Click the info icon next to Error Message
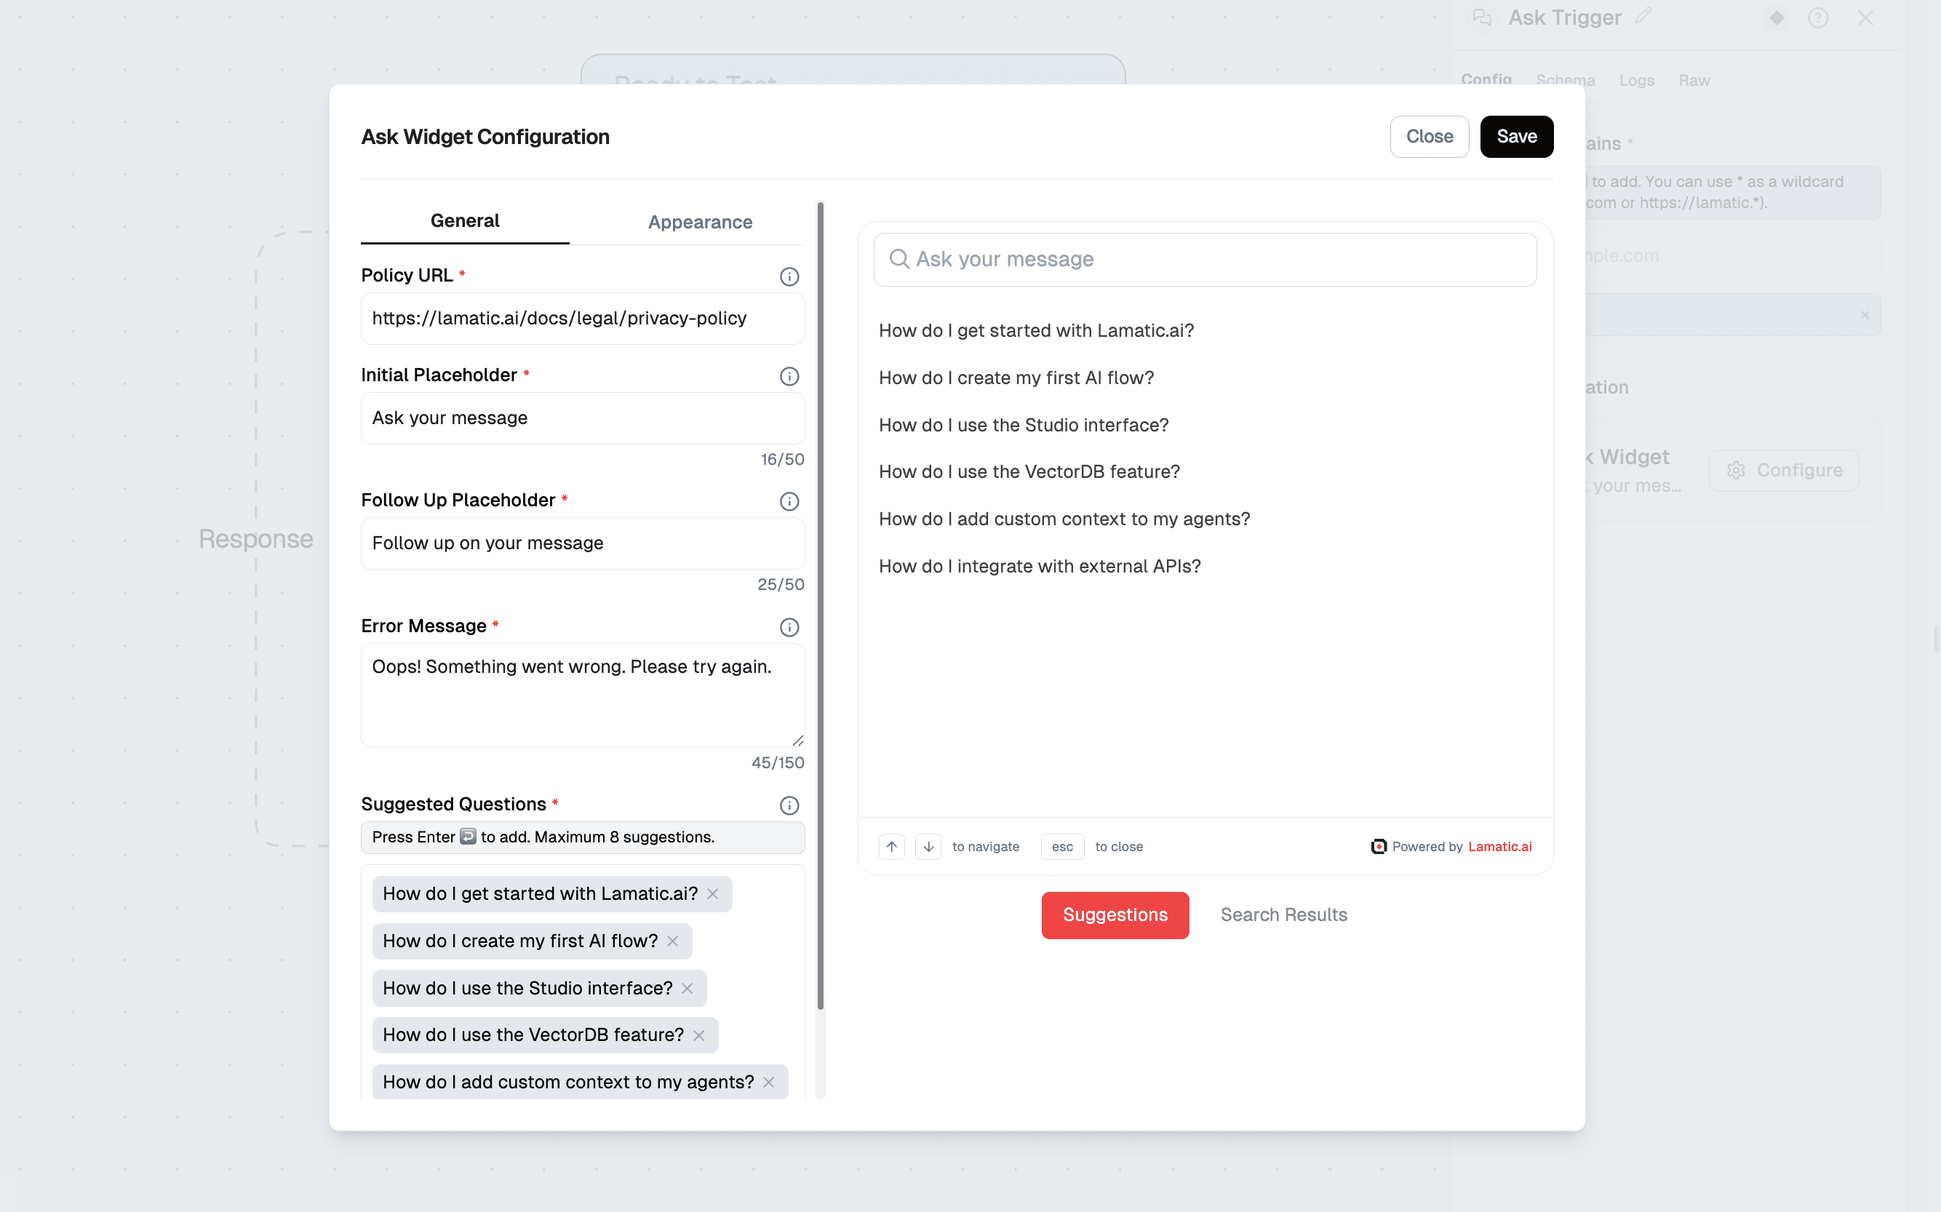Screen dimensions: 1941x1212 (x=789, y=628)
